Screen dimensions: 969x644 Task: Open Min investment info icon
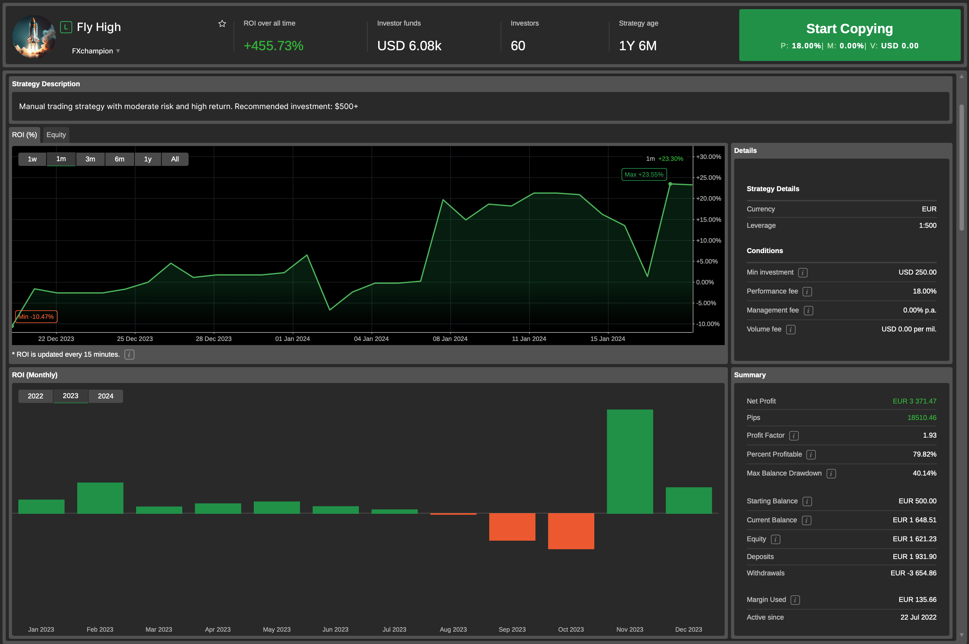point(803,272)
